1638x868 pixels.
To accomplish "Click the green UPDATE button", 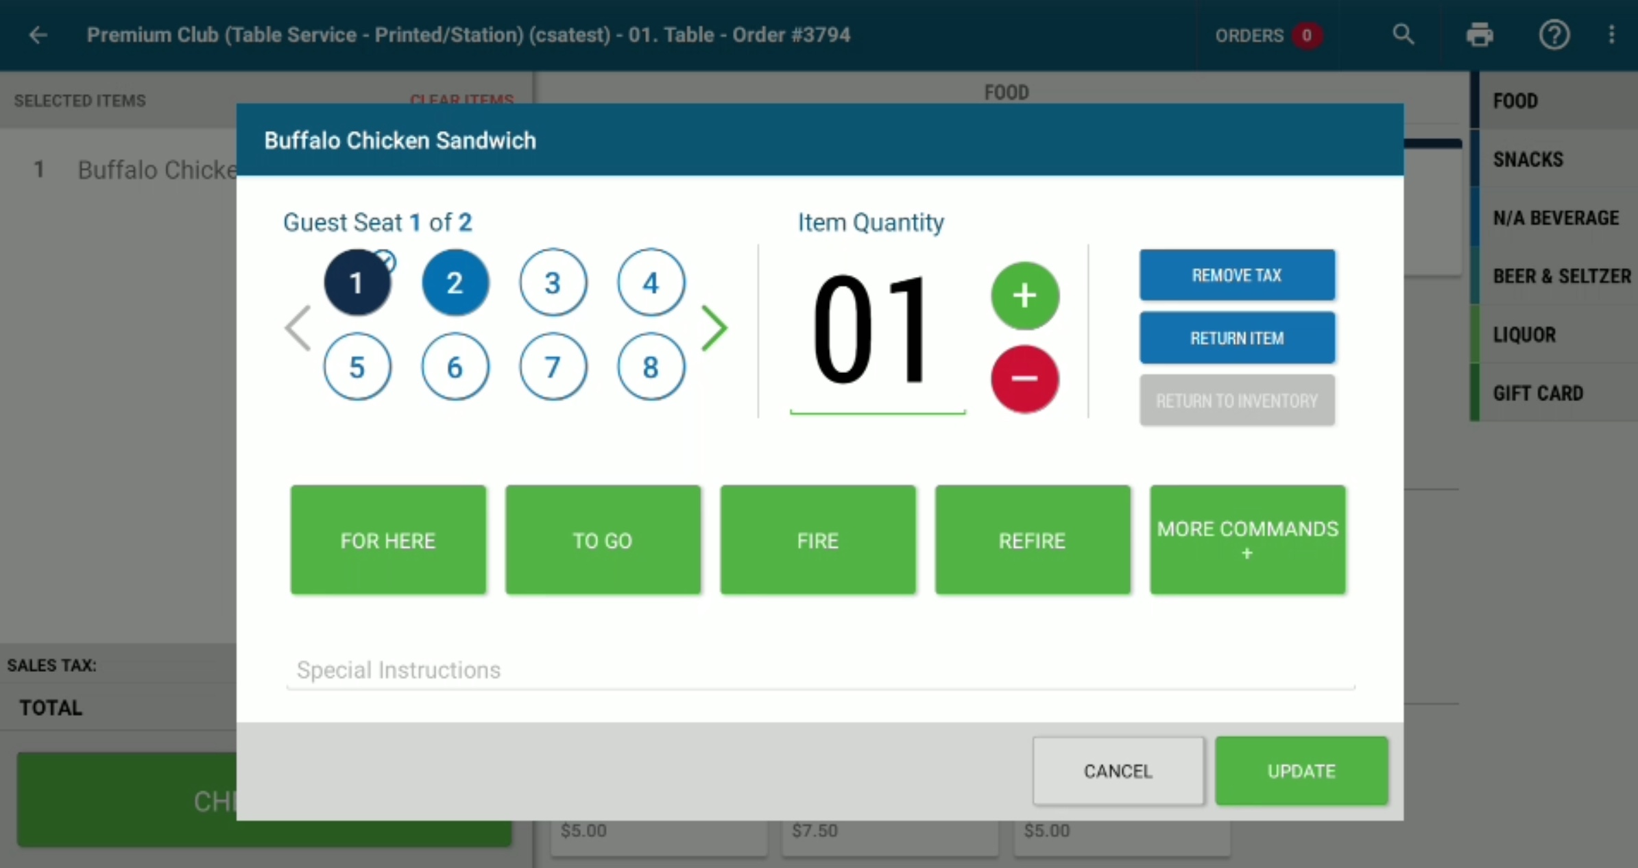I will click(x=1301, y=771).
